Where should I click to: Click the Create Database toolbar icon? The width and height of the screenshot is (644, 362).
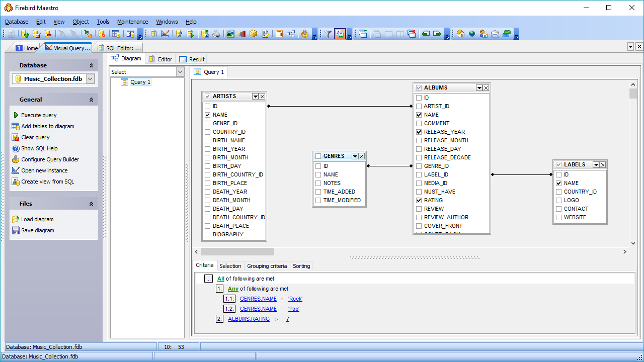25,34
